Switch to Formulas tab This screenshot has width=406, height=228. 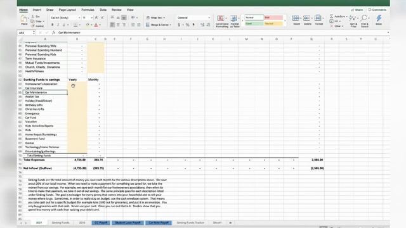88,10
